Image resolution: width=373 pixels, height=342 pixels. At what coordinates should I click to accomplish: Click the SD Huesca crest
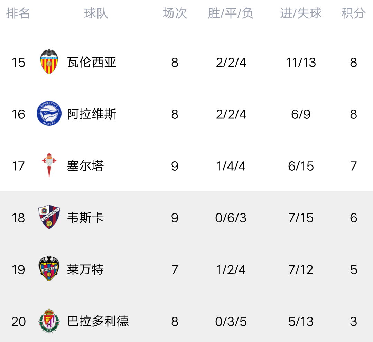click(49, 217)
